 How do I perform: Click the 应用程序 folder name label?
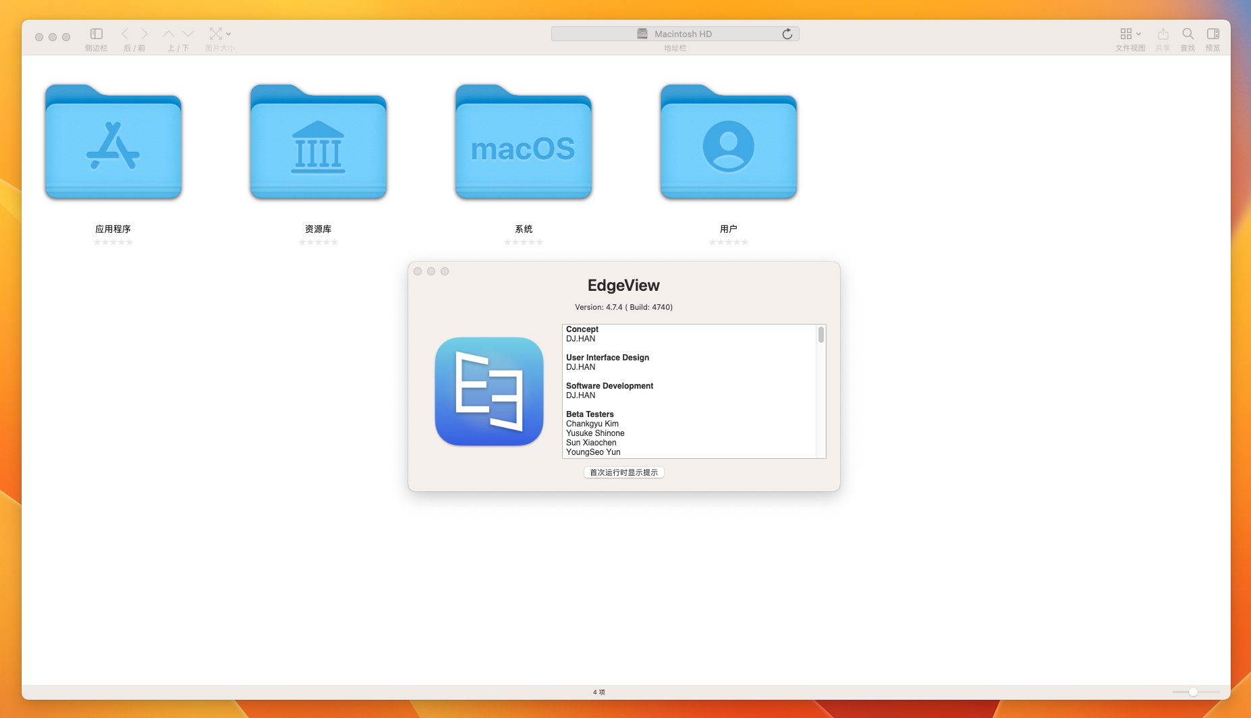click(x=113, y=229)
